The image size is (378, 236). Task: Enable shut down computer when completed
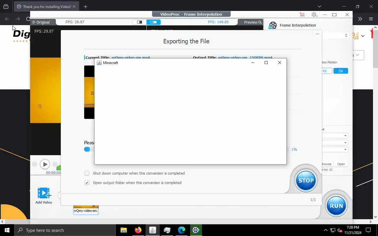click(87, 173)
